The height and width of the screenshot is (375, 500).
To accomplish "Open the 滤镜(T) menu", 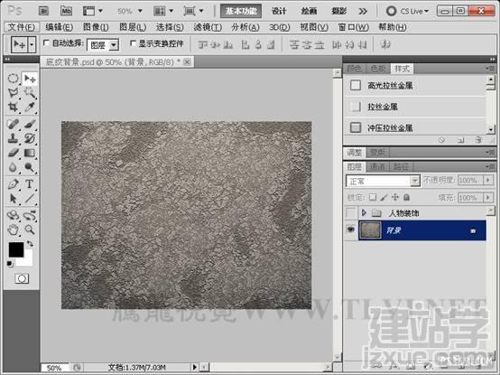I will pyautogui.click(x=208, y=27).
